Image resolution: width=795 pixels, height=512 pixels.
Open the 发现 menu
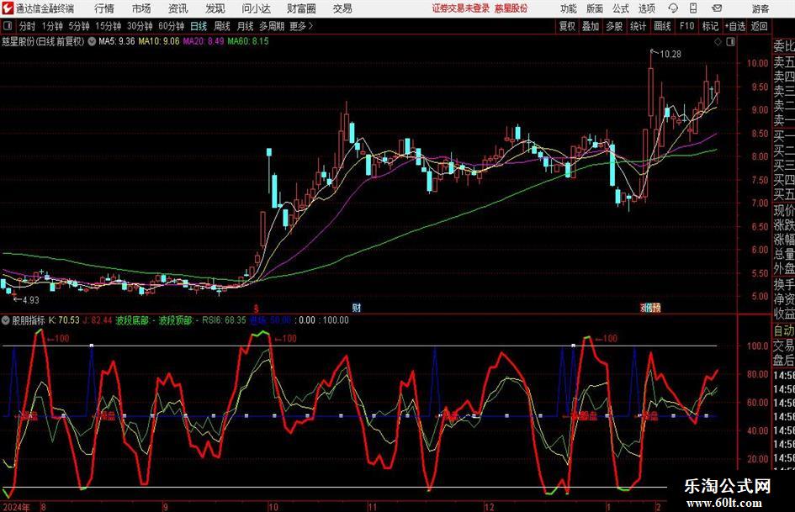click(x=215, y=8)
